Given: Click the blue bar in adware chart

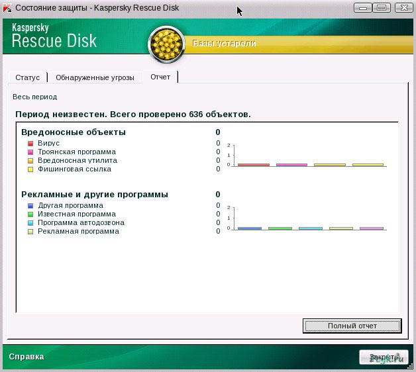Looking at the screenshot, I should (249, 228).
